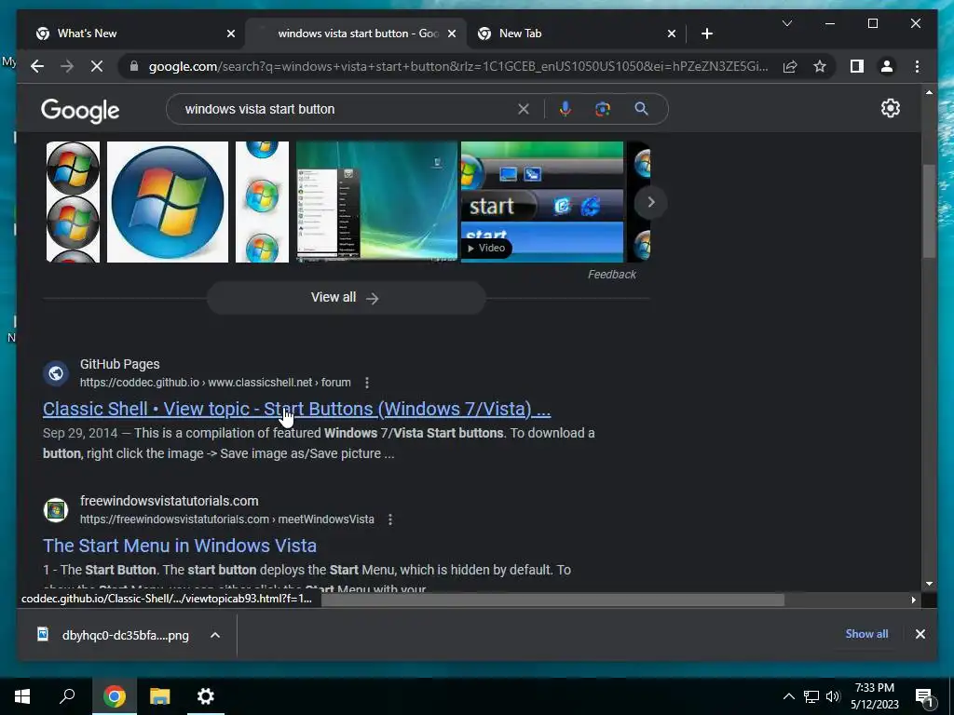Click View all images button
This screenshot has width=954, height=715.
coord(346,297)
